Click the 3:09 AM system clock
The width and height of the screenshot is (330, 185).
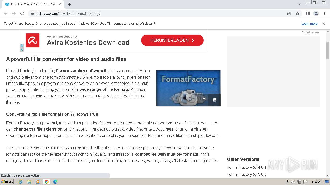[317, 182]
